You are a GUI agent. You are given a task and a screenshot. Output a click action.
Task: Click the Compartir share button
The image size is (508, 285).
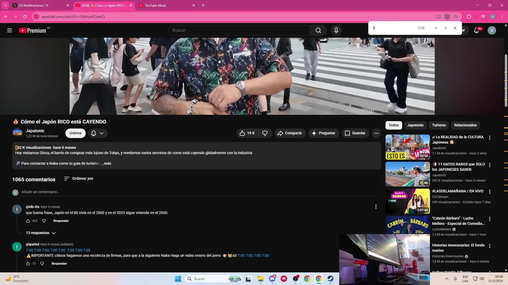pyautogui.click(x=290, y=133)
